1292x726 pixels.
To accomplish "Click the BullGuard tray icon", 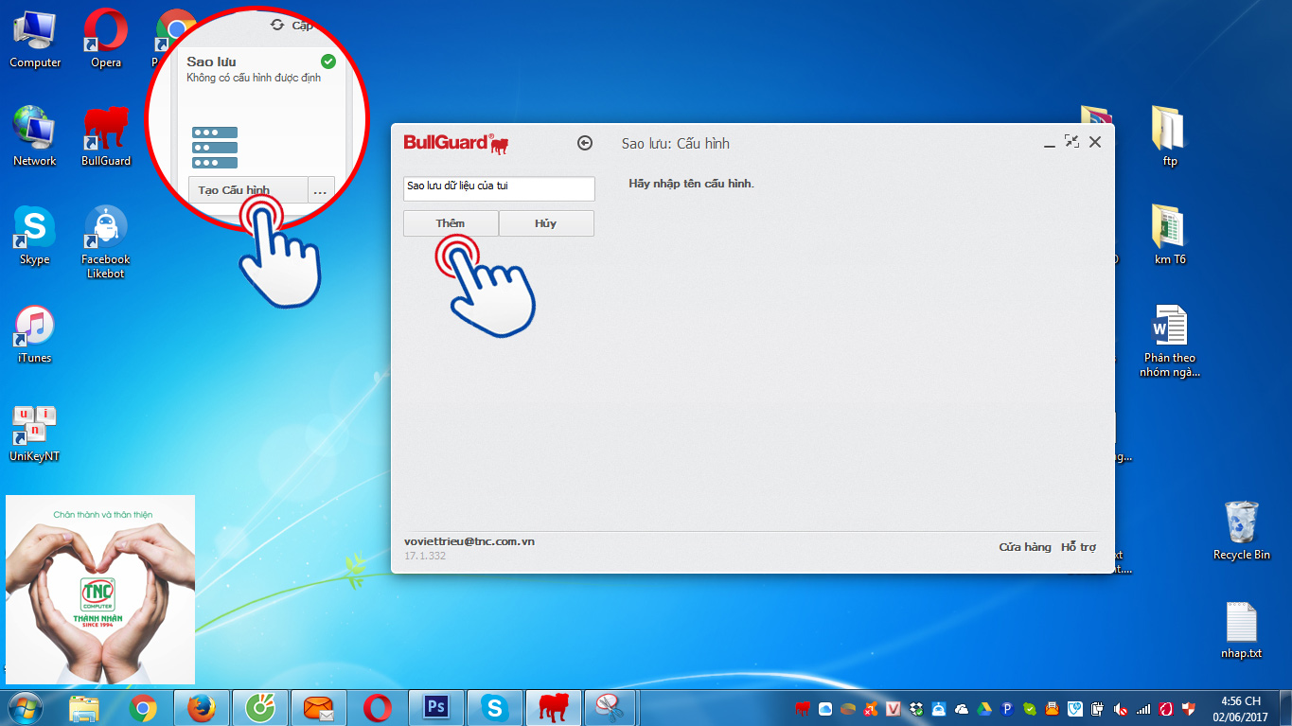I will pyautogui.click(x=803, y=708).
